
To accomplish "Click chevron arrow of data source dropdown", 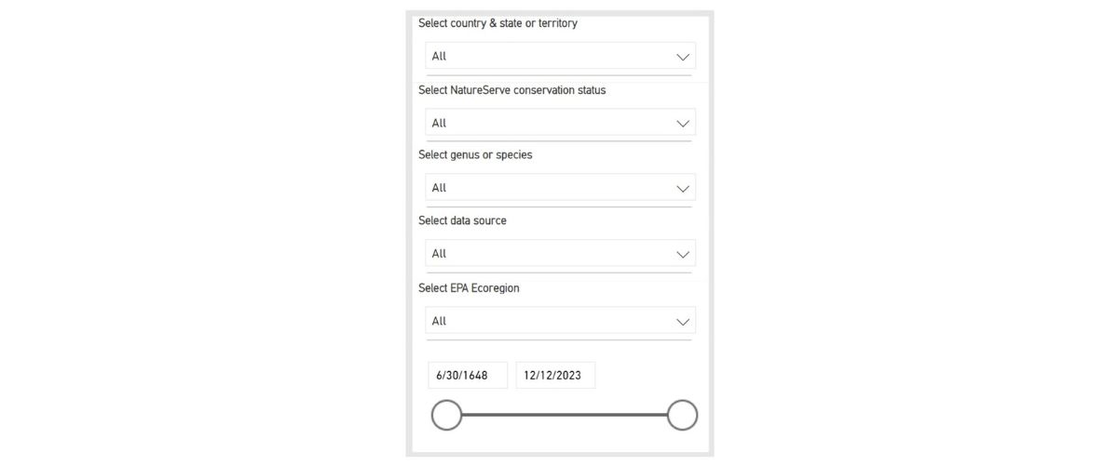I will click(683, 254).
